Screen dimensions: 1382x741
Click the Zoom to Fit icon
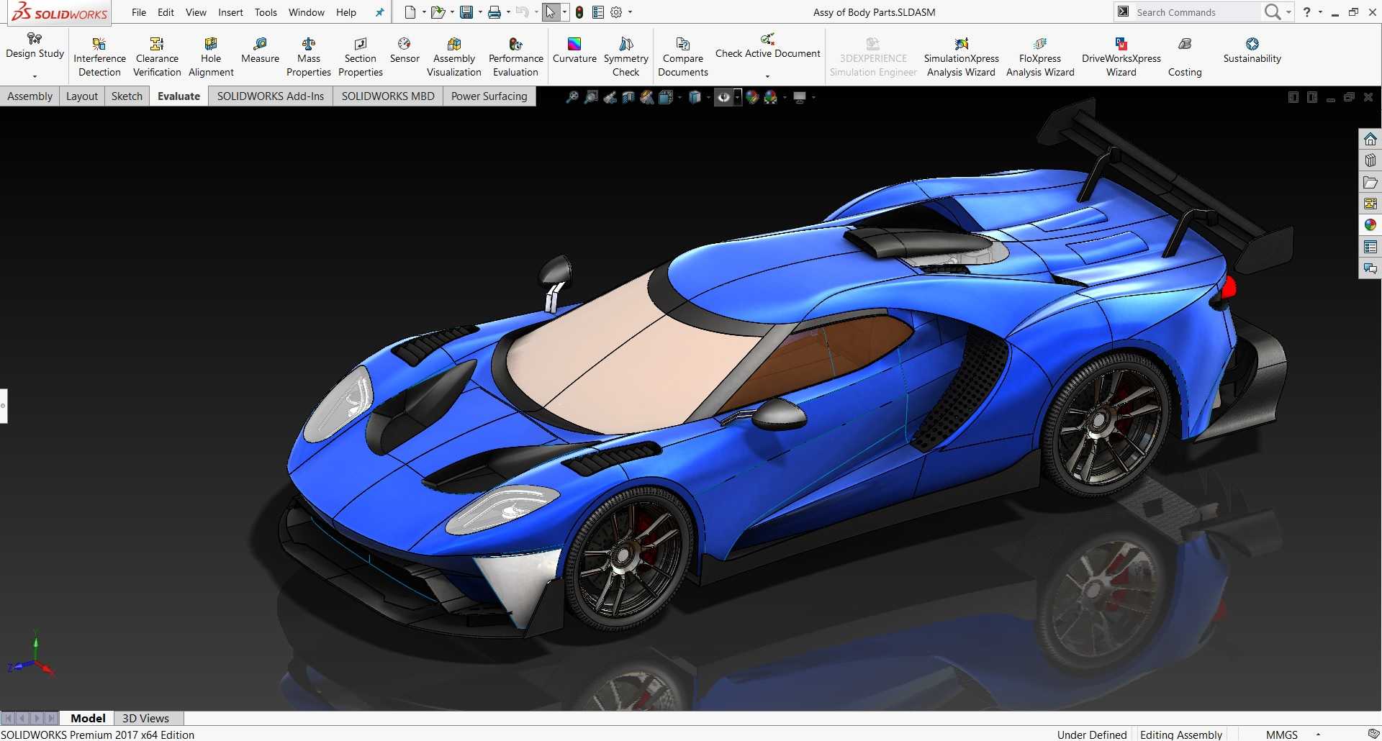pos(572,97)
